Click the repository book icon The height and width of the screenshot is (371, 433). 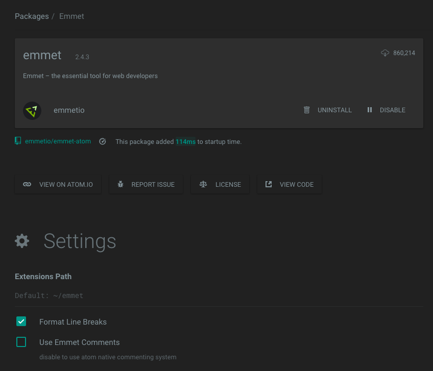pos(17,141)
